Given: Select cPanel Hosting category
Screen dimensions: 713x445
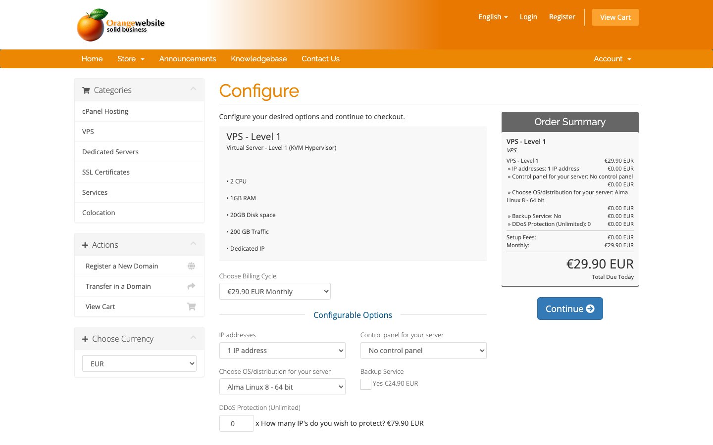Looking at the screenshot, I should click(x=139, y=111).
